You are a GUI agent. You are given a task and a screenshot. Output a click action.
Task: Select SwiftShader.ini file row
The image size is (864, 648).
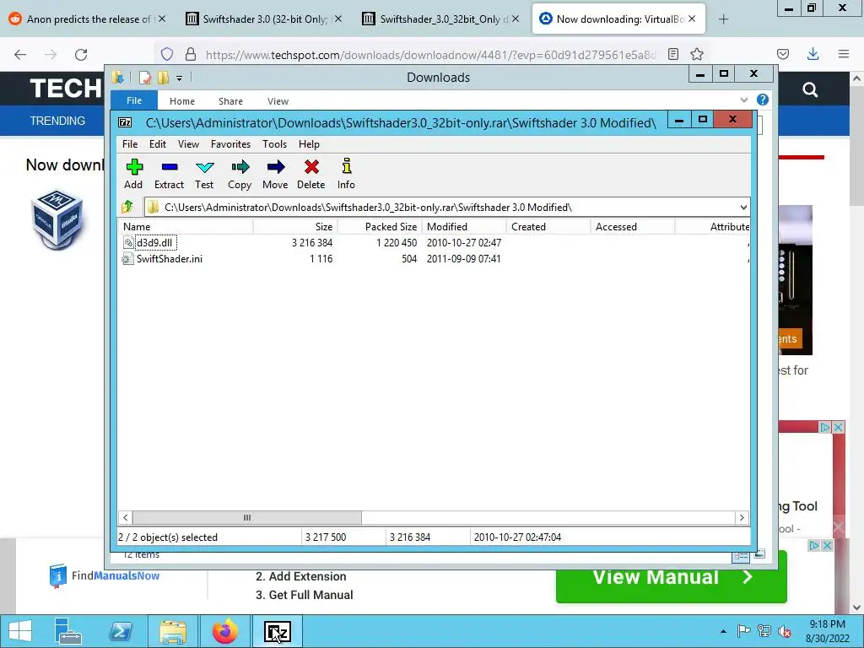pyautogui.click(x=433, y=259)
